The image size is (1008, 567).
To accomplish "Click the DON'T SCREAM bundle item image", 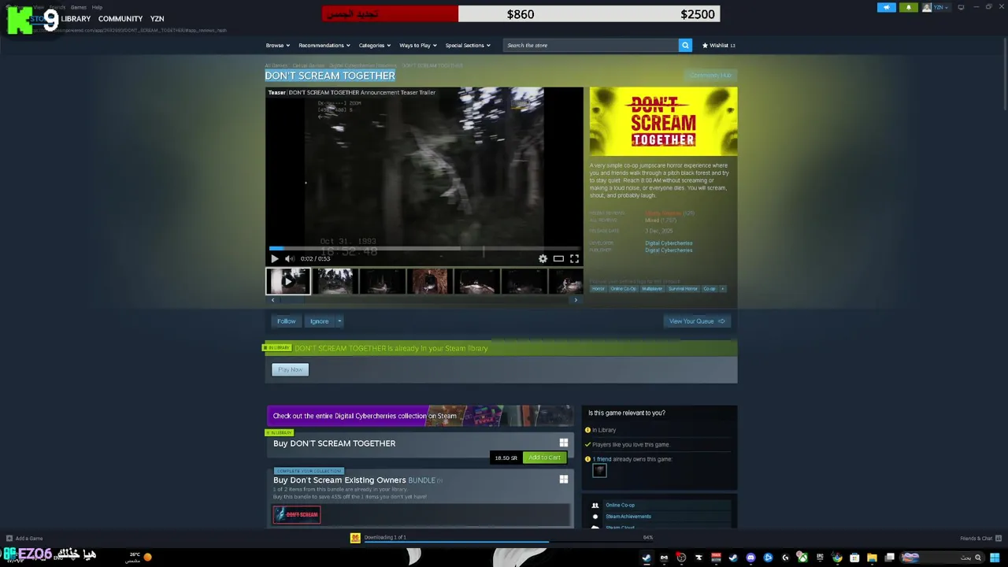I will [297, 514].
